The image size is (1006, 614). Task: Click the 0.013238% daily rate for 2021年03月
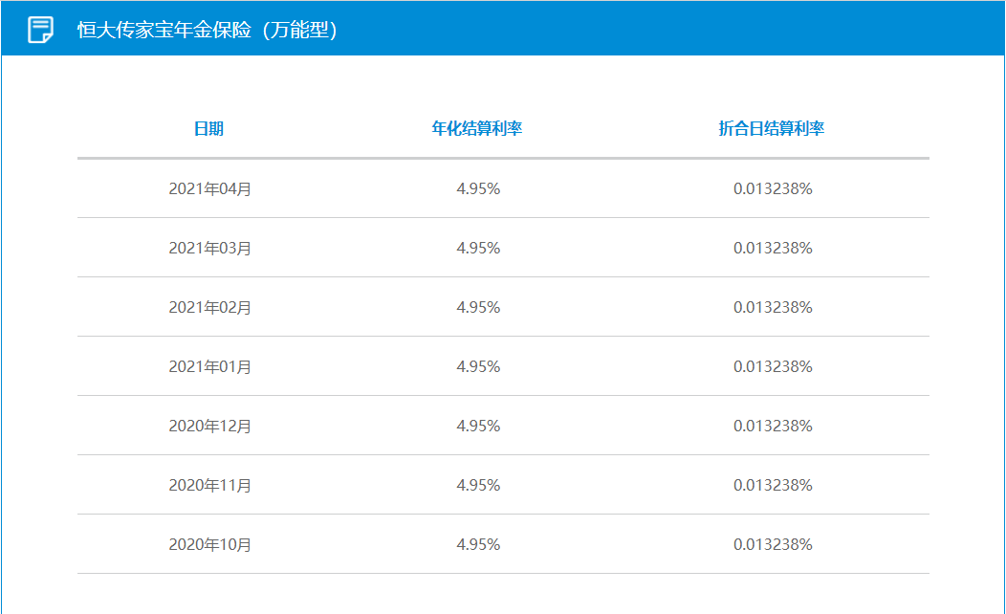pos(773,249)
